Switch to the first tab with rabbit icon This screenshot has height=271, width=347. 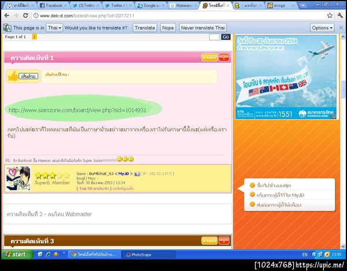20,6
